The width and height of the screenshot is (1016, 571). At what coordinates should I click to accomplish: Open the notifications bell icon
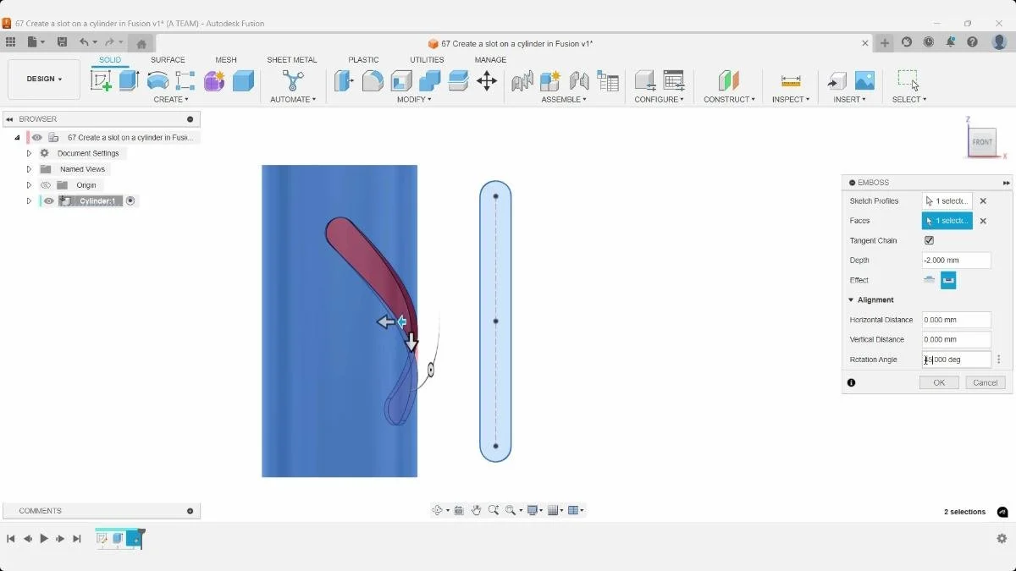coord(951,41)
